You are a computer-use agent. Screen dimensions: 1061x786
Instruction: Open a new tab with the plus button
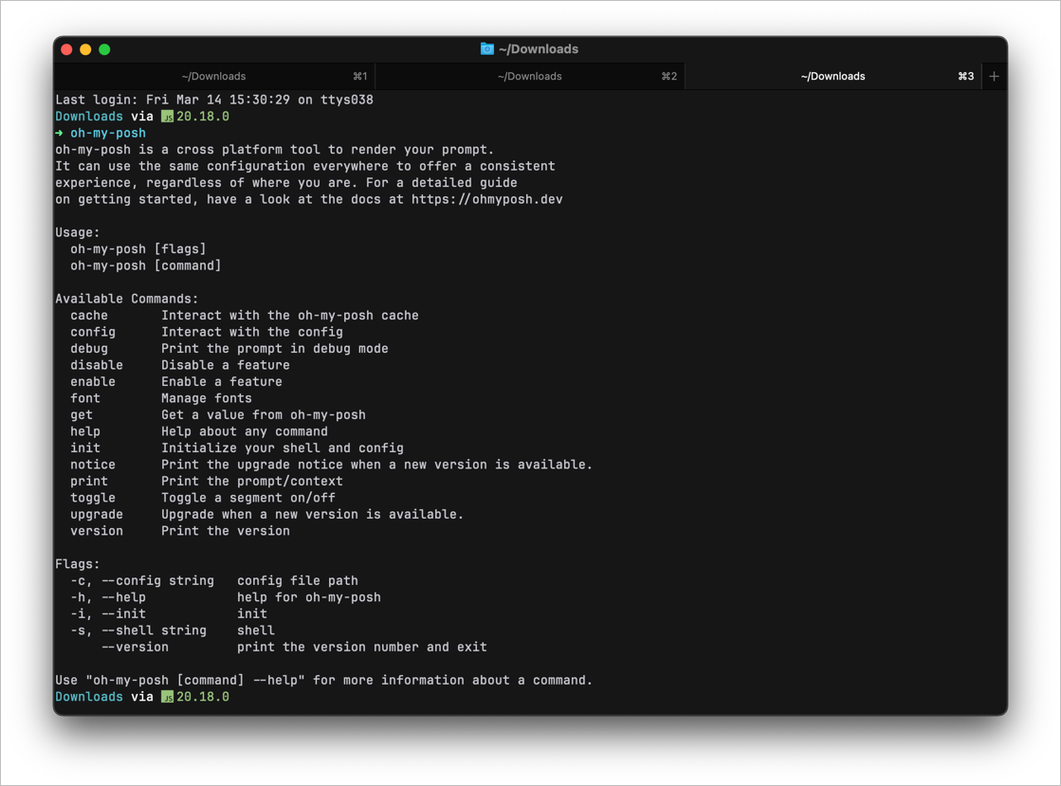(994, 77)
